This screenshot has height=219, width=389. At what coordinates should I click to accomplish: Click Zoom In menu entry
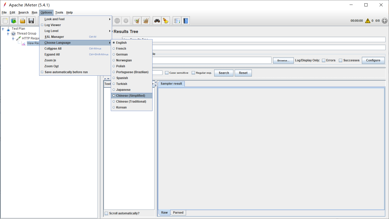click(75, 60)
